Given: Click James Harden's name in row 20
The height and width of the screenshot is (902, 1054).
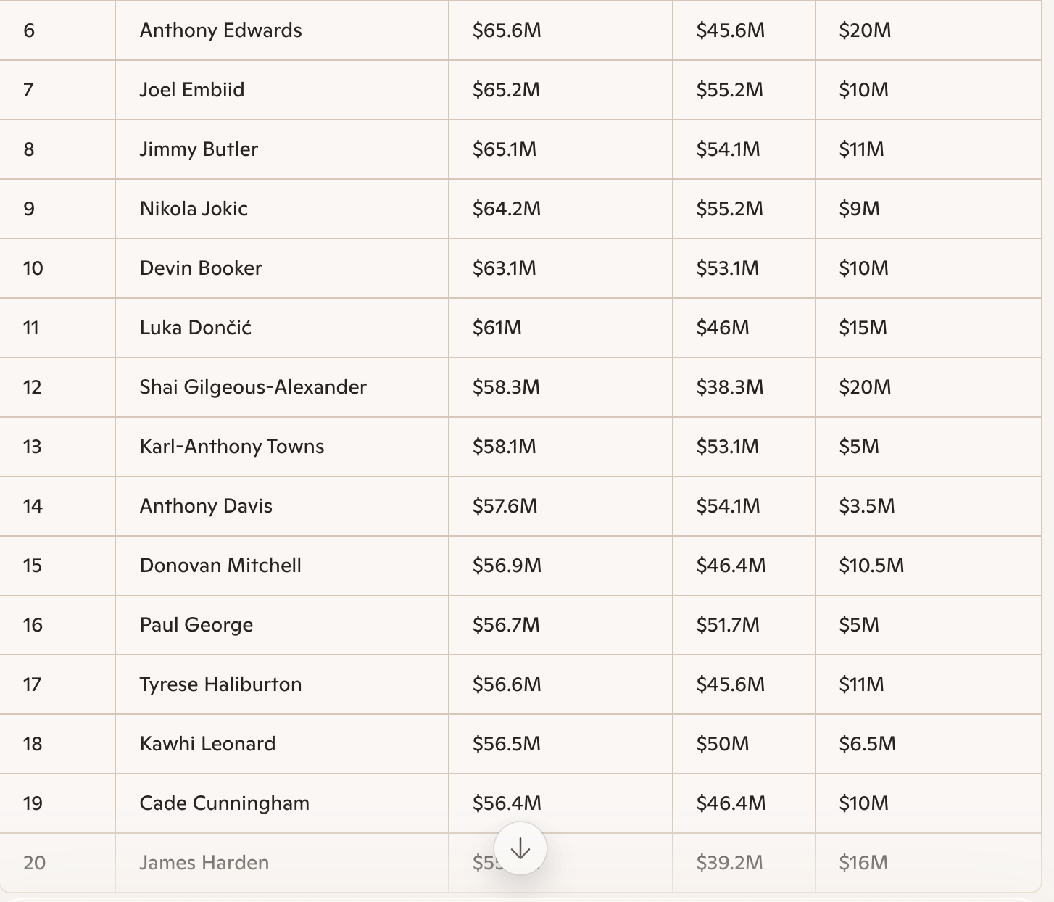Looking at the screenshot, I should coord(204,863).
